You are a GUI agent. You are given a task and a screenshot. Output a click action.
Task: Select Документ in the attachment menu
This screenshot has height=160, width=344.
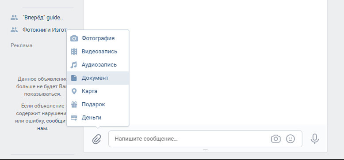[x=98, y=78]
